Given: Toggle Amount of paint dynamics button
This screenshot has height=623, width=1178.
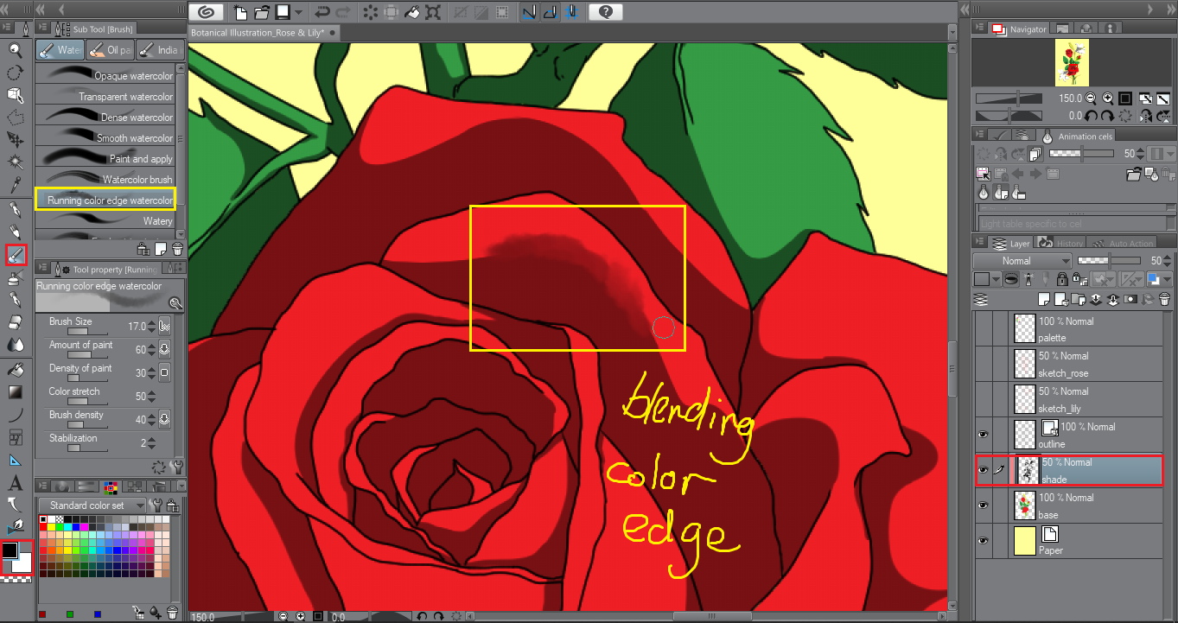Looking at the screenshot, I should [x=164, y=350].
